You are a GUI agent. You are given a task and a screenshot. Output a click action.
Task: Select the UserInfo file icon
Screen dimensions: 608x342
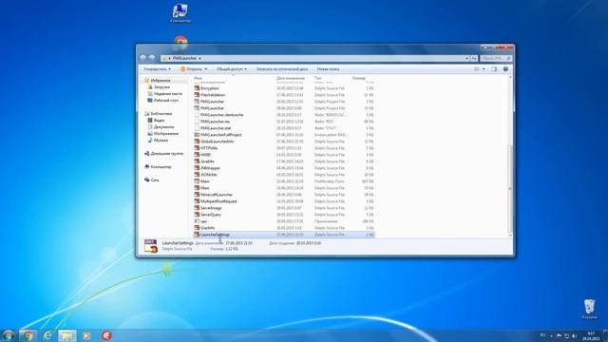tap(197, 228)
